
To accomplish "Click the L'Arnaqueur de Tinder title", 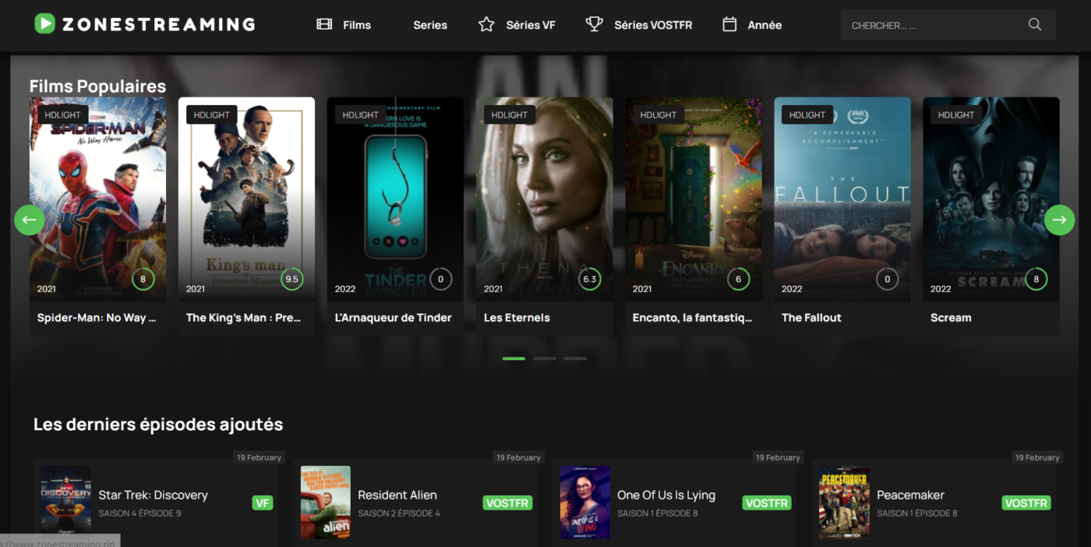I will (394, 318).
